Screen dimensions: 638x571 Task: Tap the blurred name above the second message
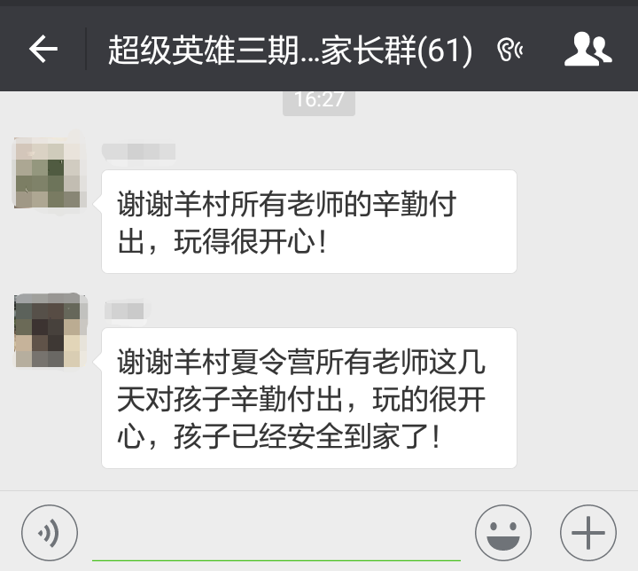point(125,311)
